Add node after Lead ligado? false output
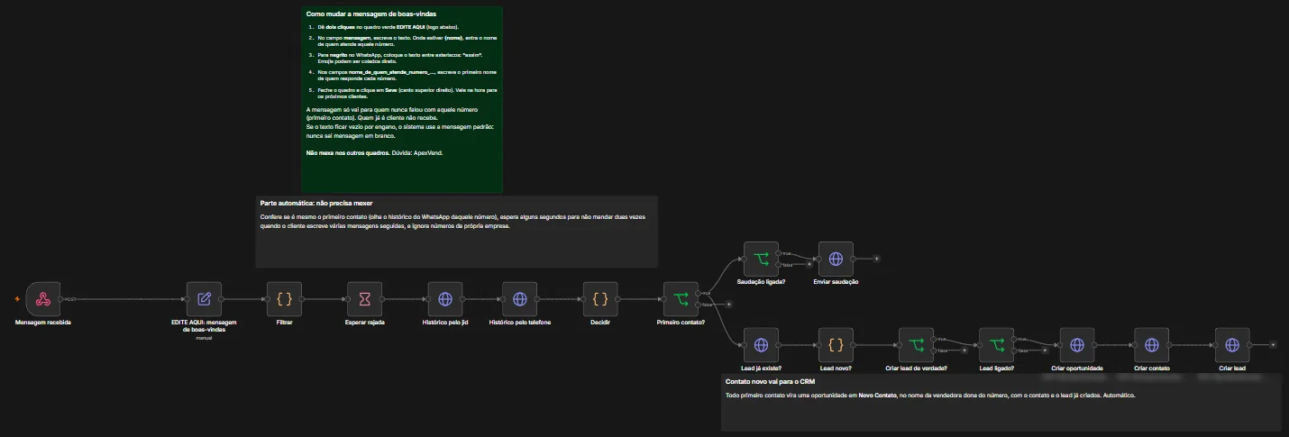The width and height of the screenshot is (1289, 437). 1045,351
